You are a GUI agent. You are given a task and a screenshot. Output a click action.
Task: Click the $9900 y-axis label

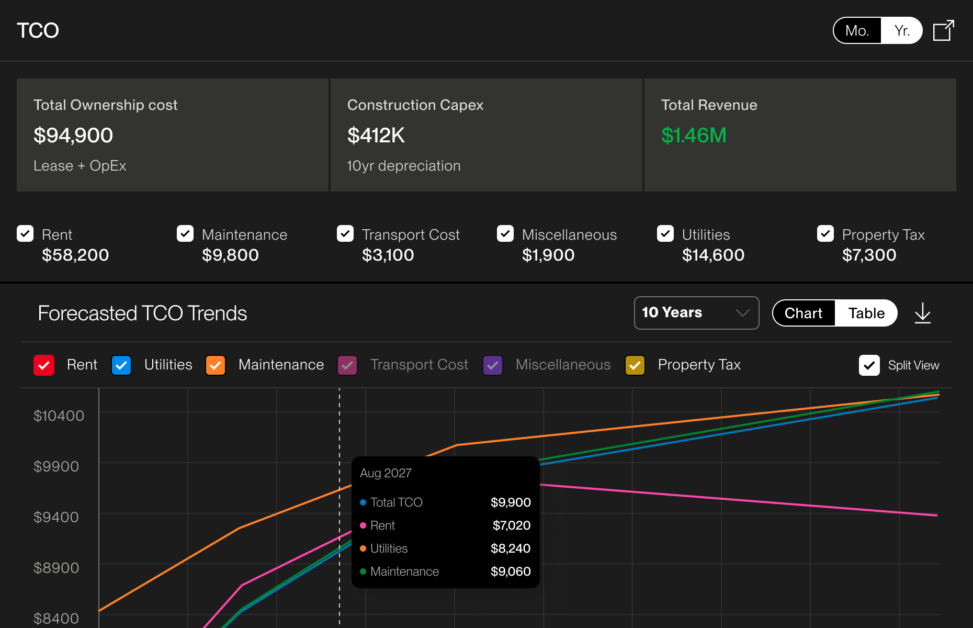(56, 466)
